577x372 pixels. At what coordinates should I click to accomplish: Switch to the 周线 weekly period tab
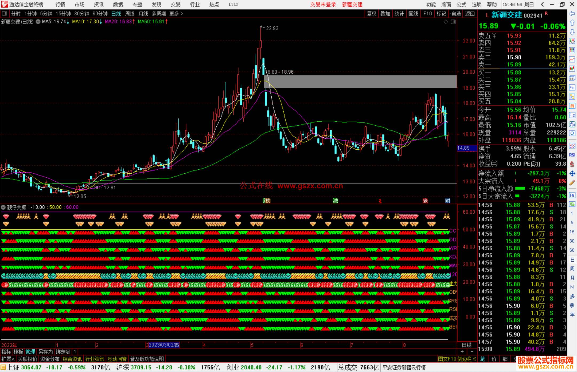(130, 14)
